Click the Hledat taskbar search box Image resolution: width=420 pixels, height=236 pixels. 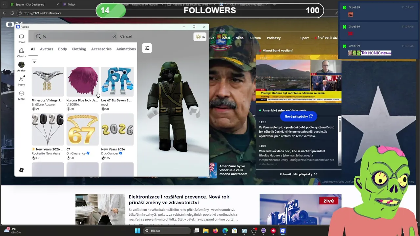167,231
